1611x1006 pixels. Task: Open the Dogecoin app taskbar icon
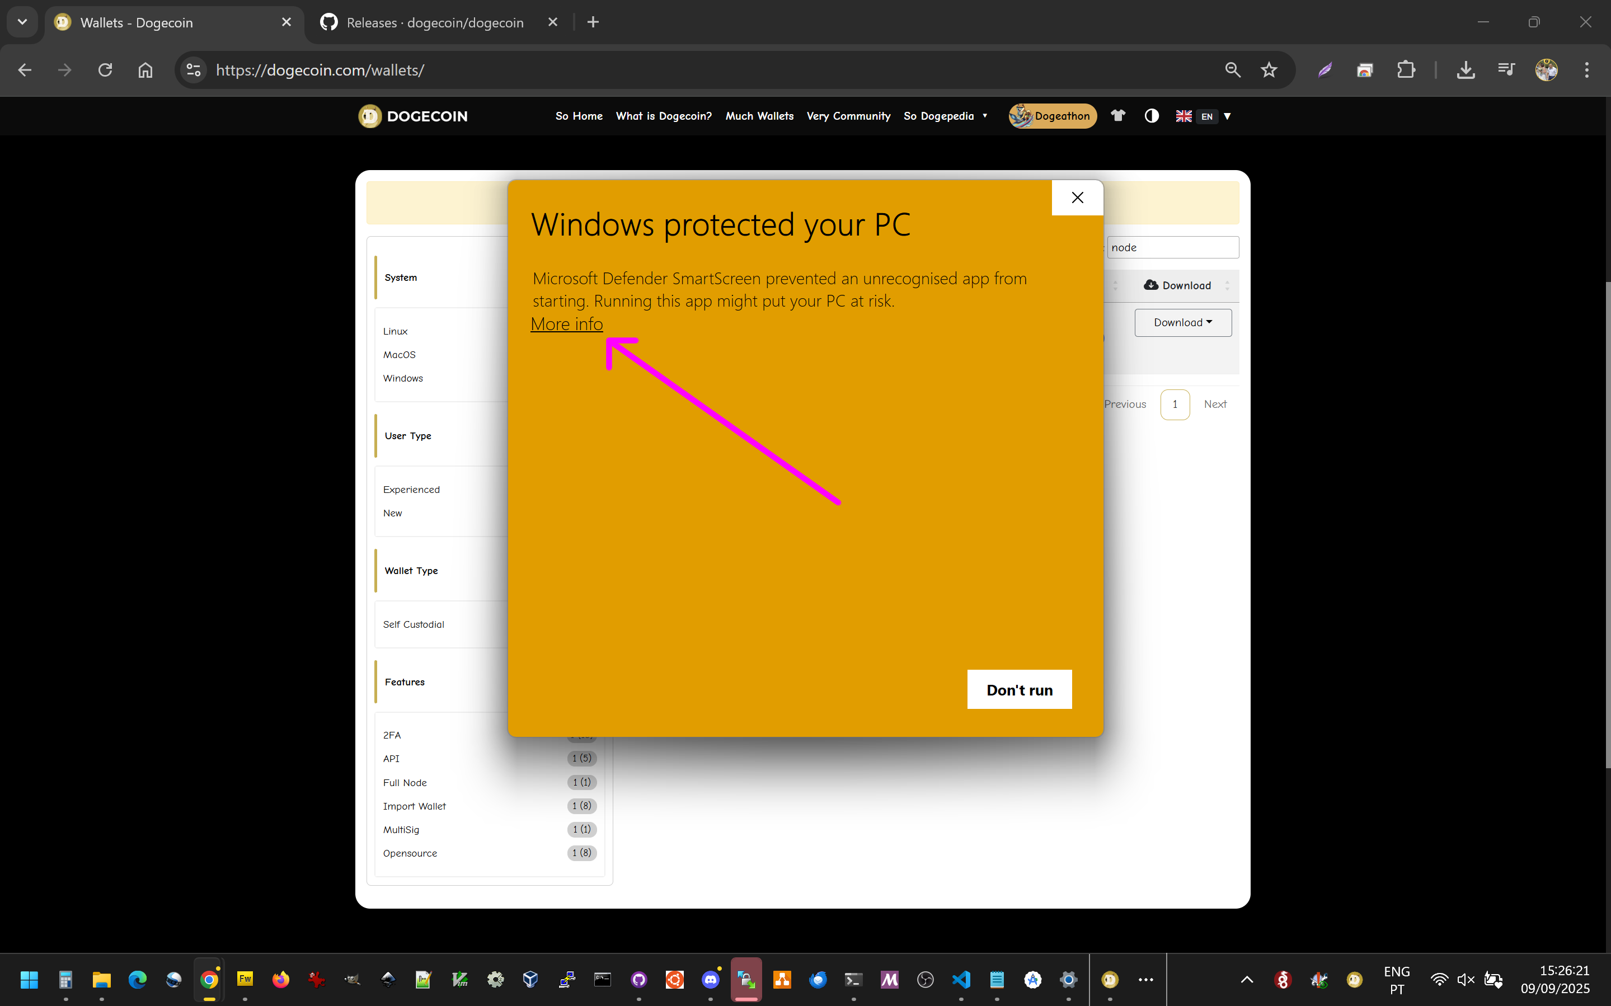click(1110, 979)
